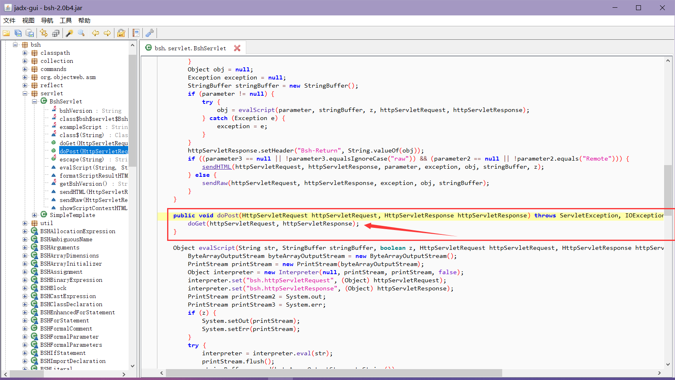The width and height of the screenshot is (675, 380).
Task: Expand the collection package
Action: (x=25, y=61)
